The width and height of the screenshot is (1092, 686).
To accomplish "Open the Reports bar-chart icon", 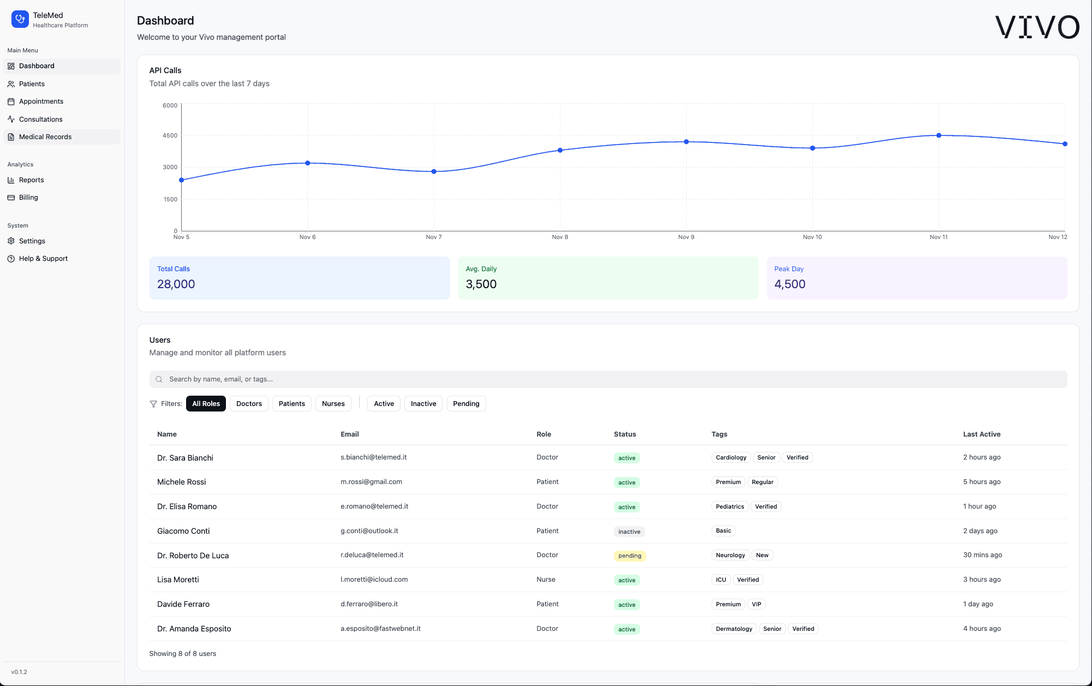I will (11, 180).
